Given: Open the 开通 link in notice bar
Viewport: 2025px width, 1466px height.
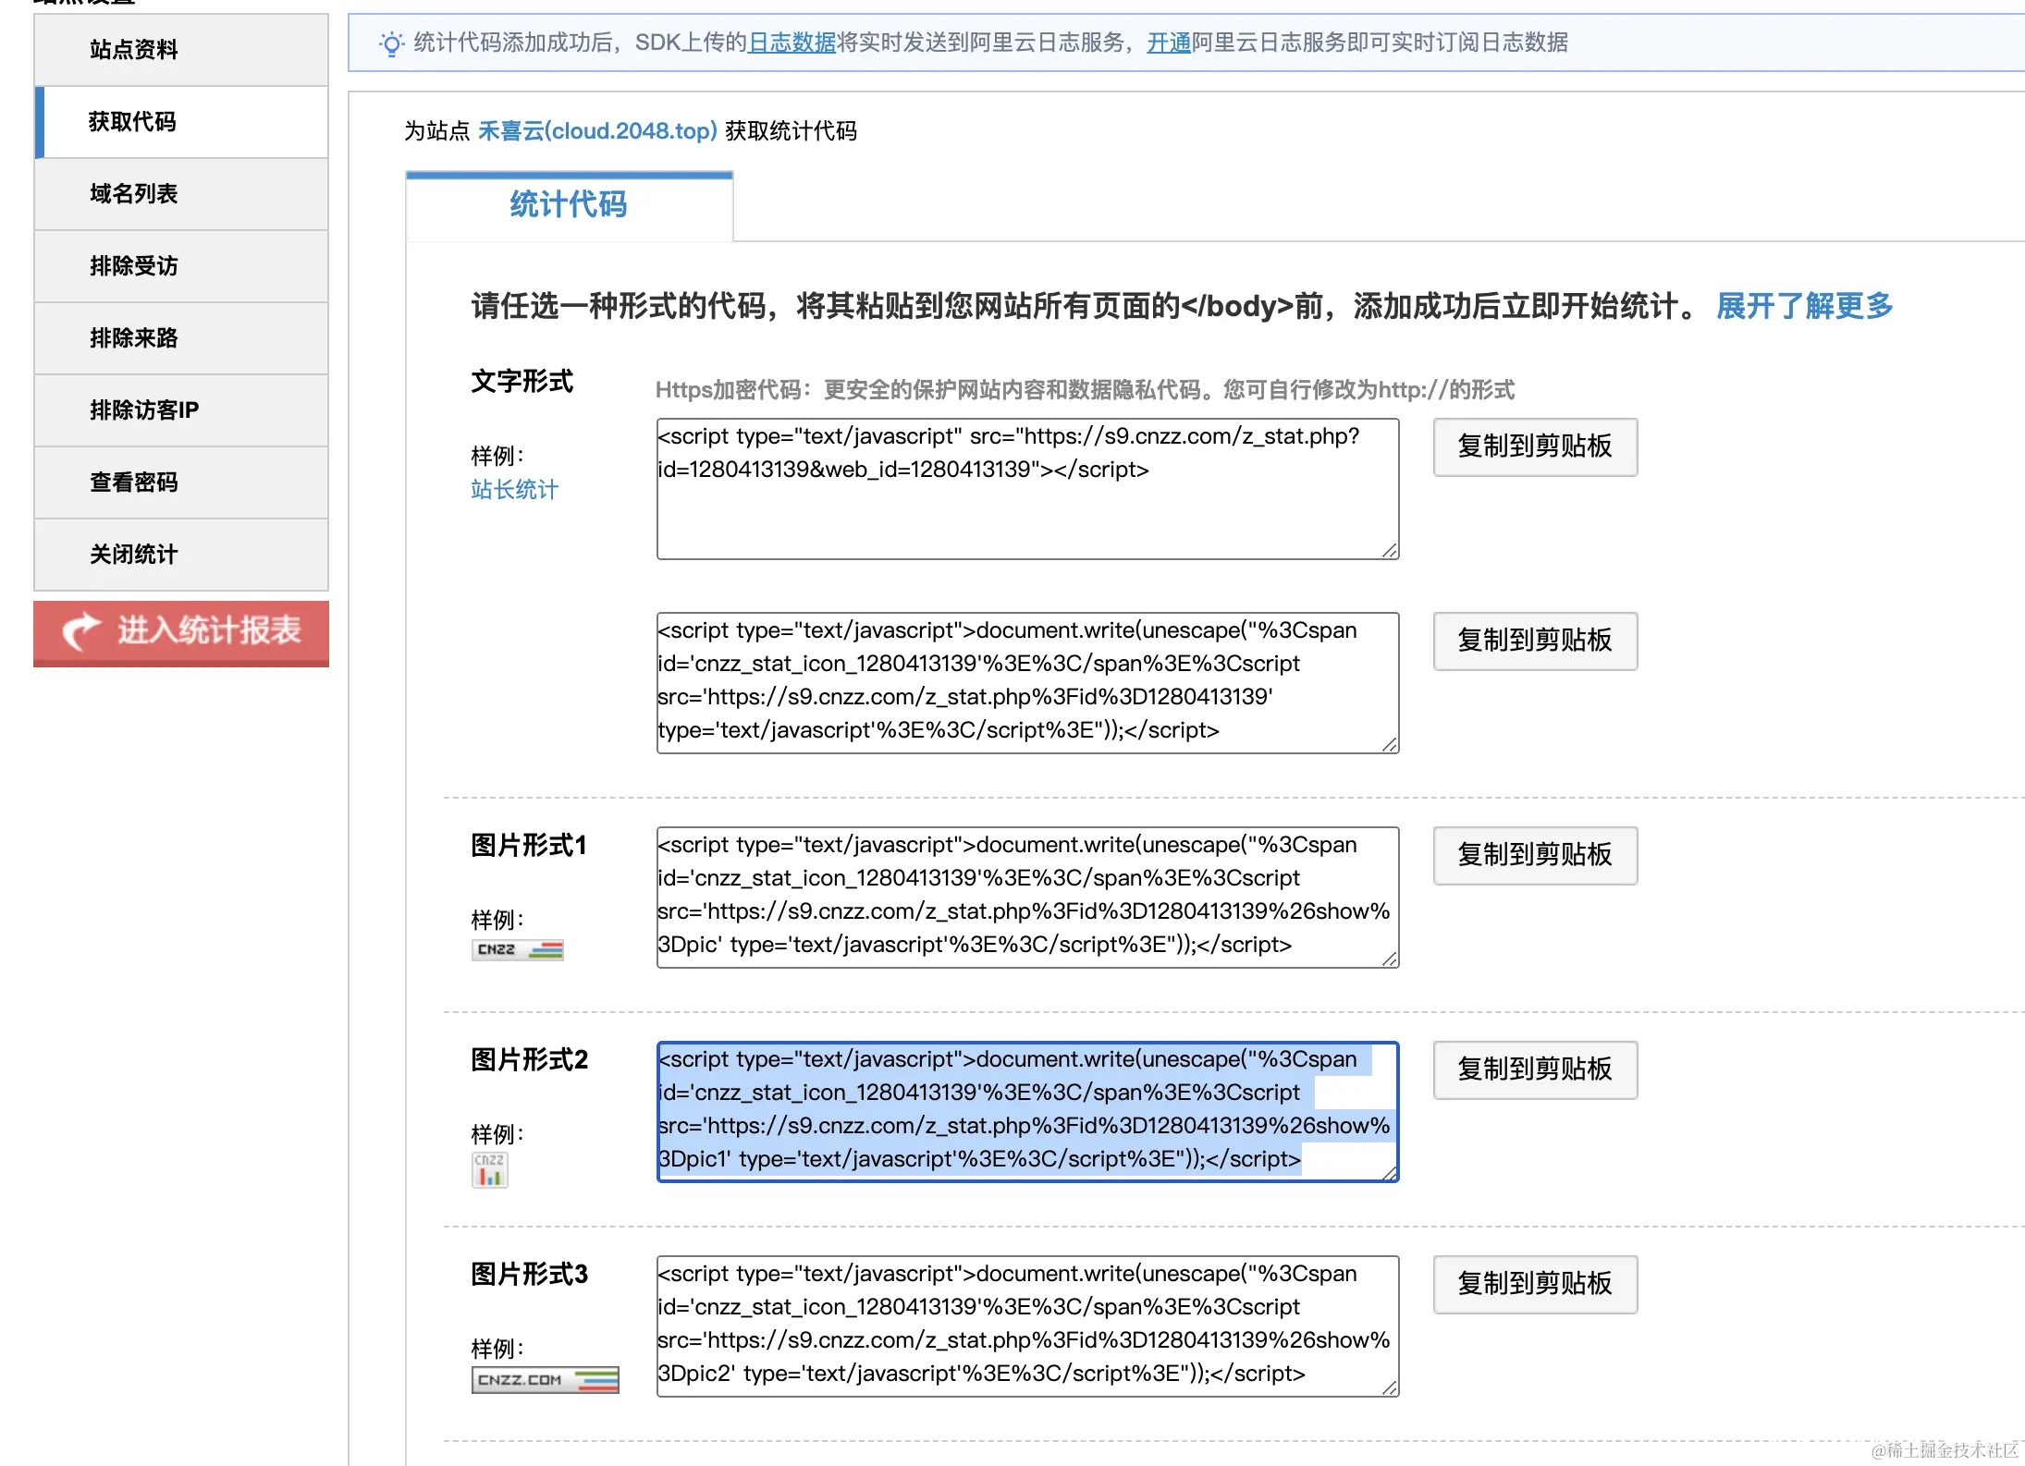Looking at the screenshot, I should 1169,43.
